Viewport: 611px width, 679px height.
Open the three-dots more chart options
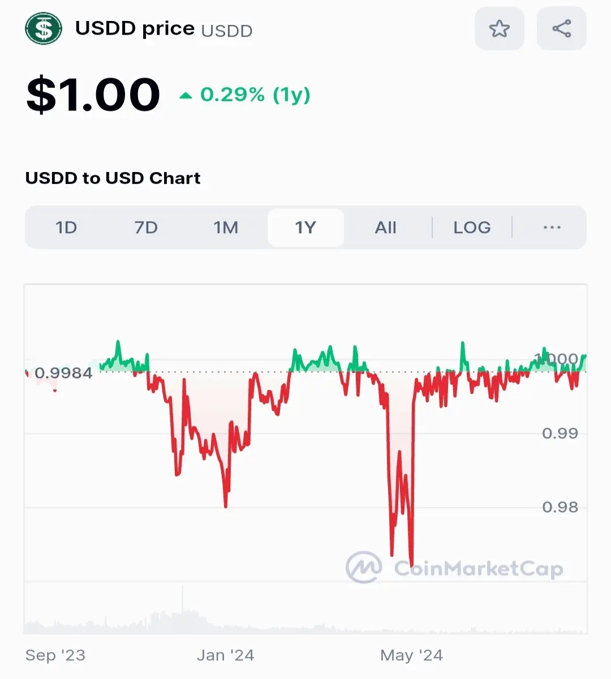point(552,227)
